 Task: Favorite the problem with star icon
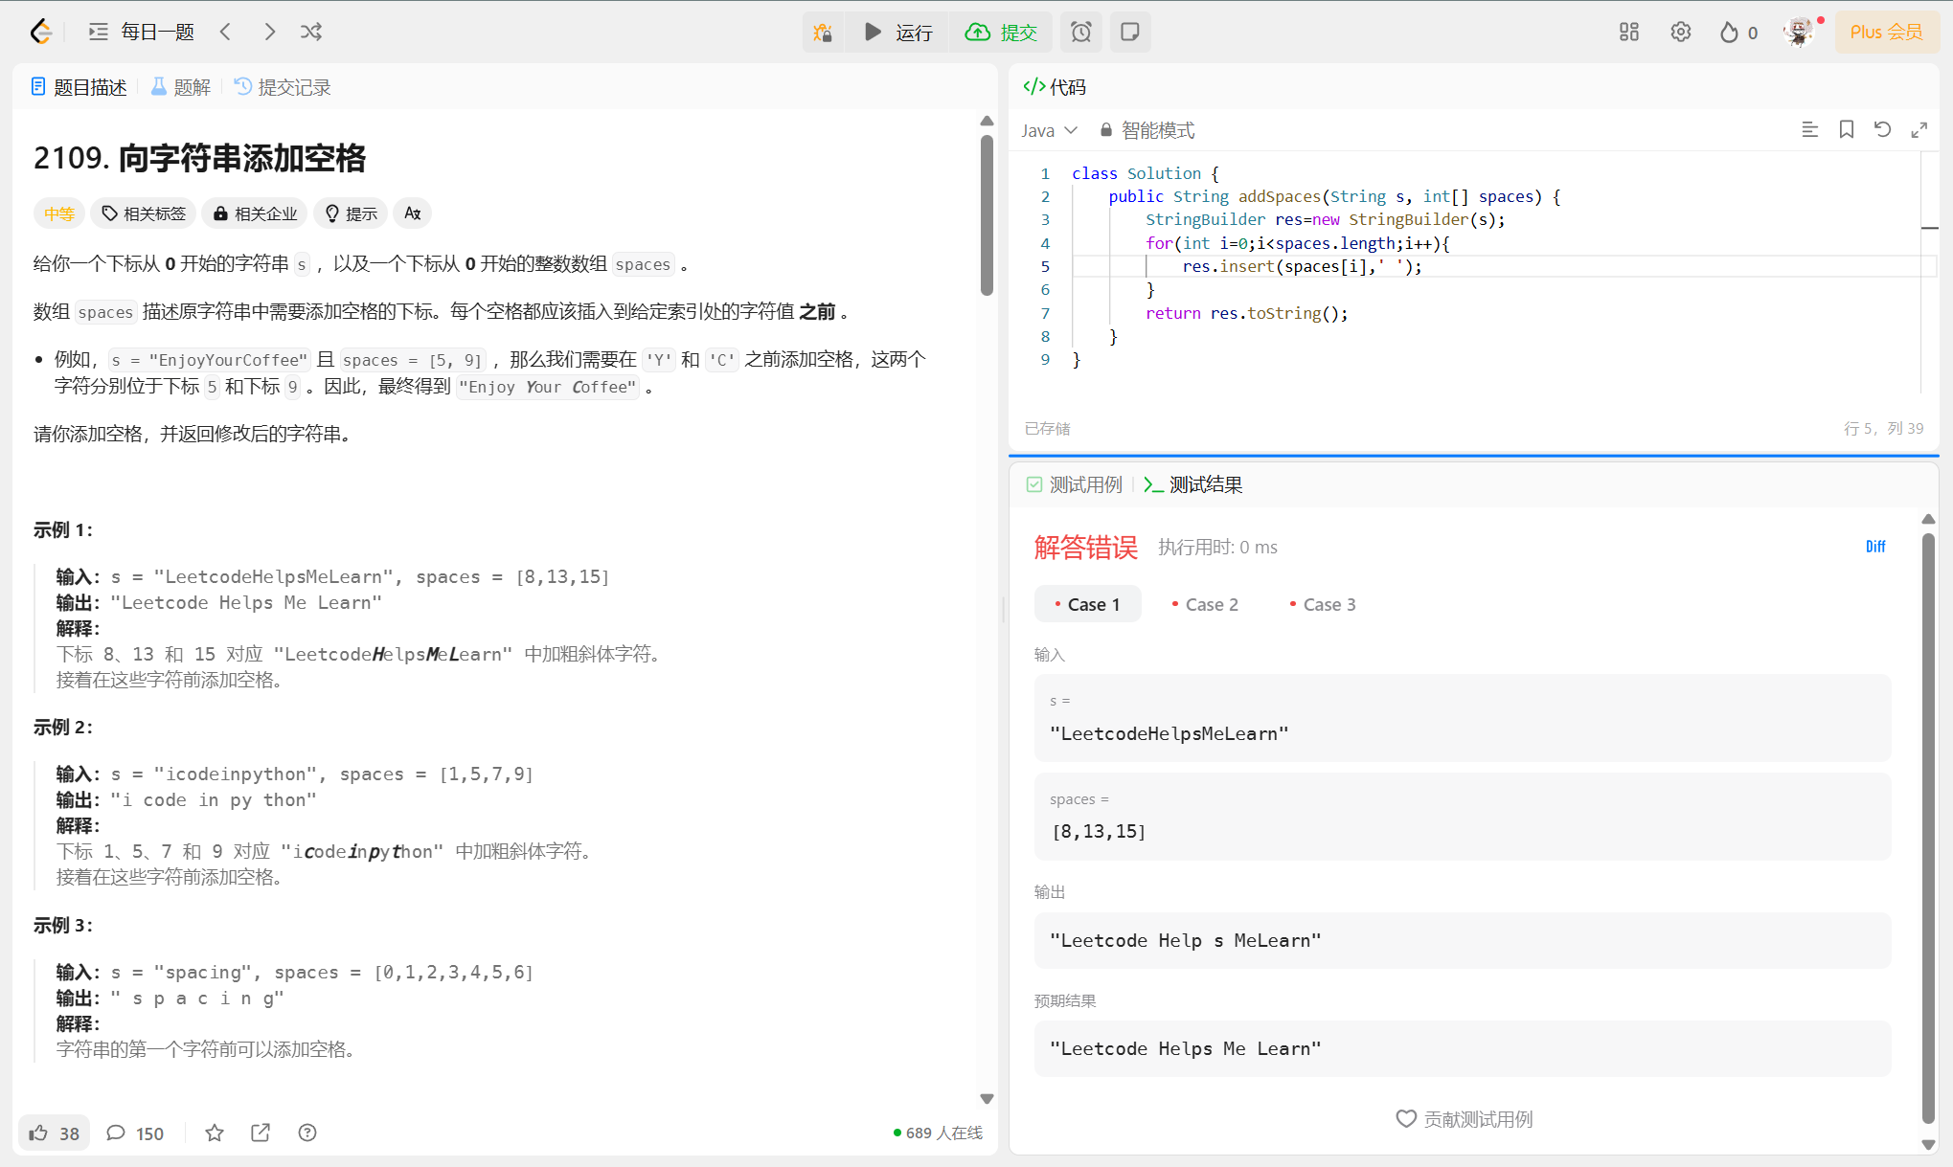tap(215, 1133)
